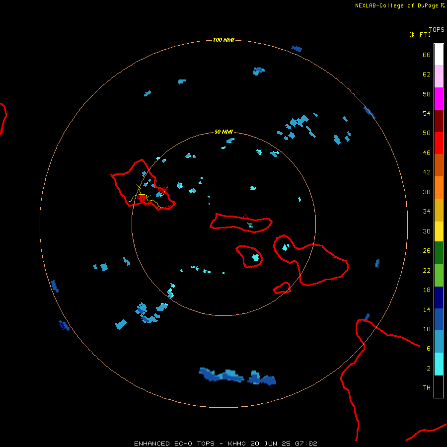Click the navy 14-18 legend swatch
The image size is (447, 447).
click(x=439, y=298)
